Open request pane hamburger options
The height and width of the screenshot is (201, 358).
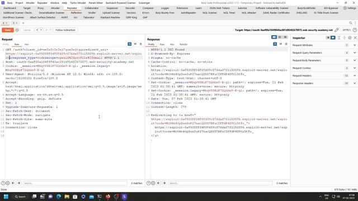pos(140,44)
